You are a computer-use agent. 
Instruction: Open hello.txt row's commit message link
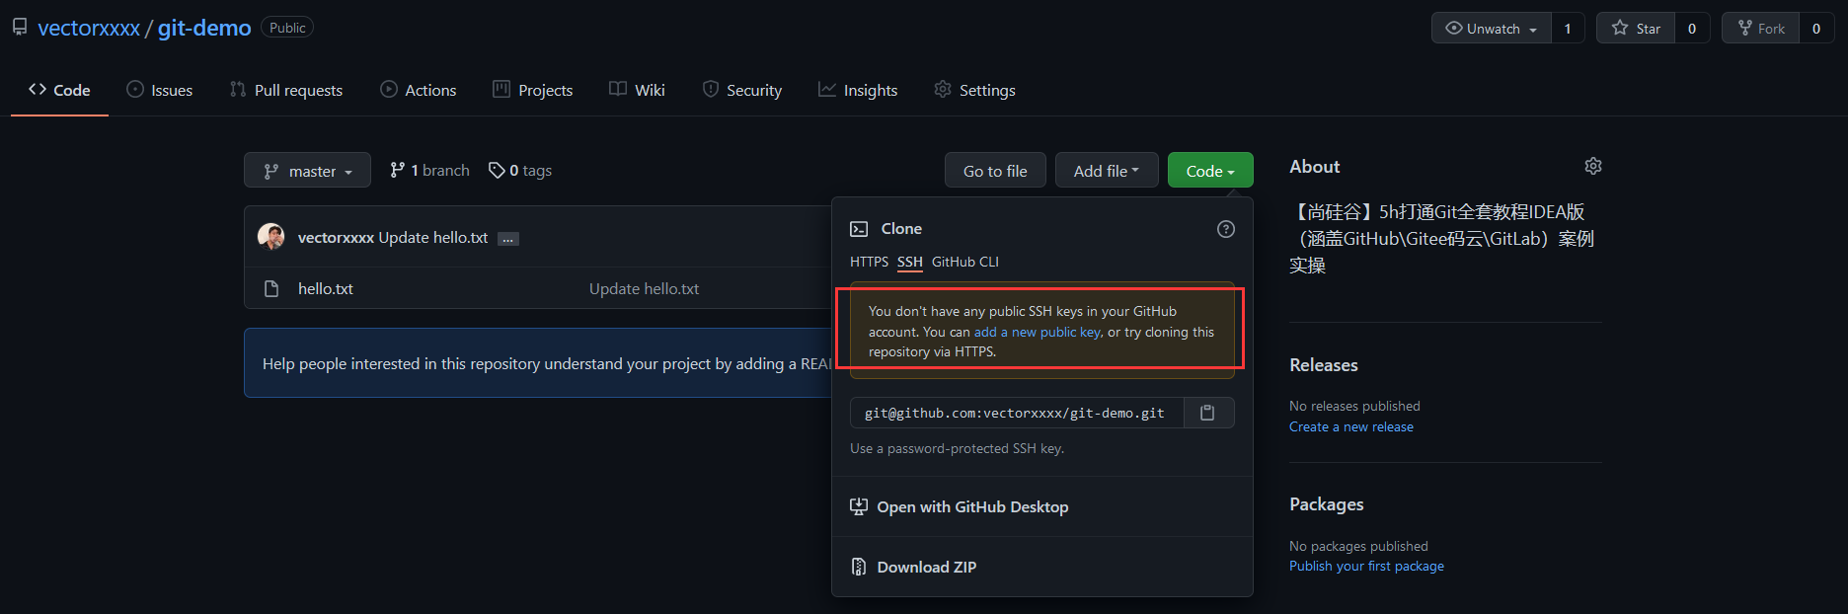(644, 289)
